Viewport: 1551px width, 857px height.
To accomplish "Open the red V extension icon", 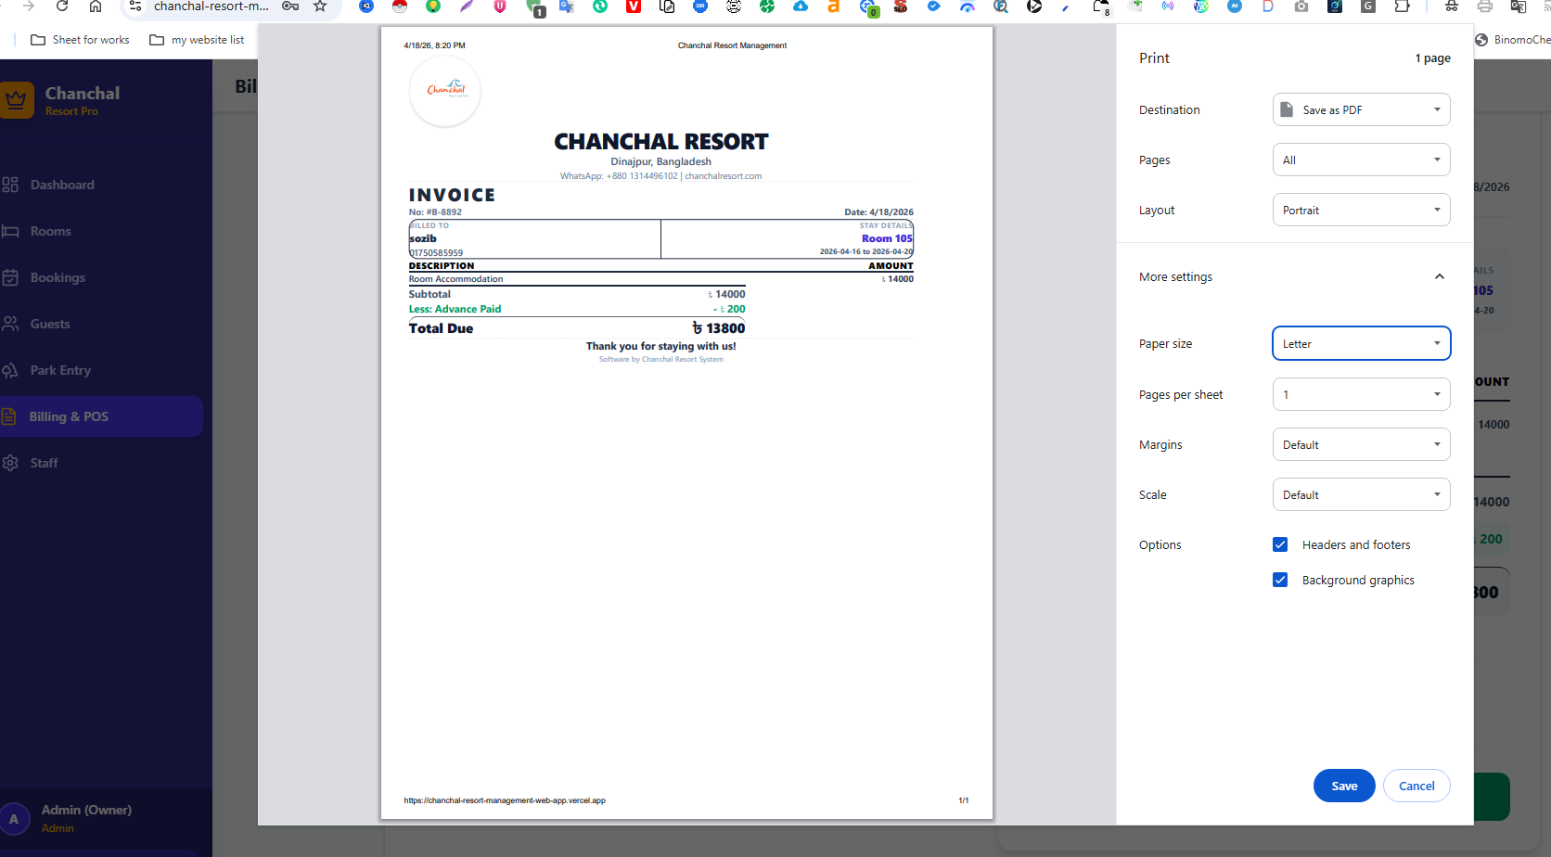I will click(634, 6).
